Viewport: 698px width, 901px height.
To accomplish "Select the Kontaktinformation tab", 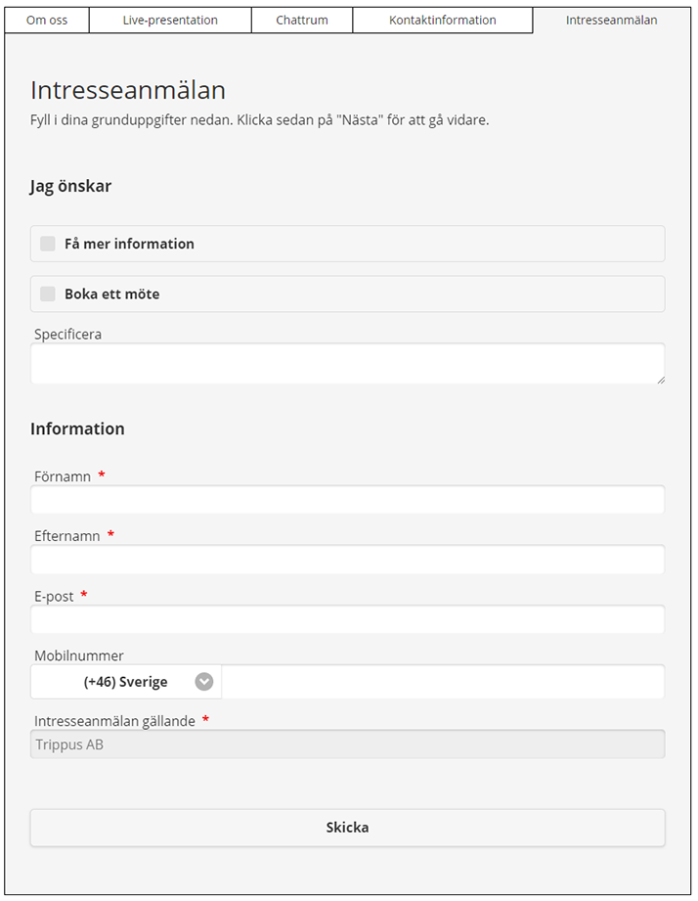I will (x=443, y=21).
